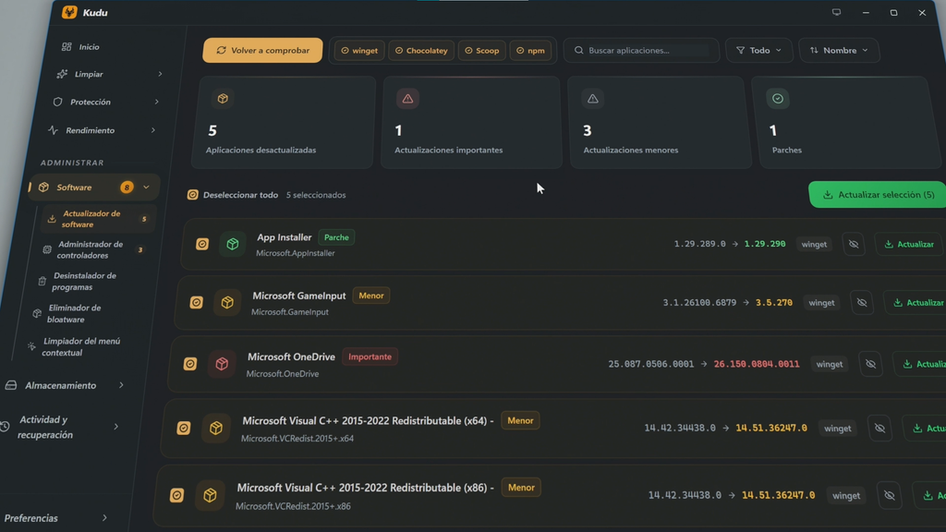The image size is (946, 532).
Task: Click the green App Installer package icon
Action: coord(232,244)
